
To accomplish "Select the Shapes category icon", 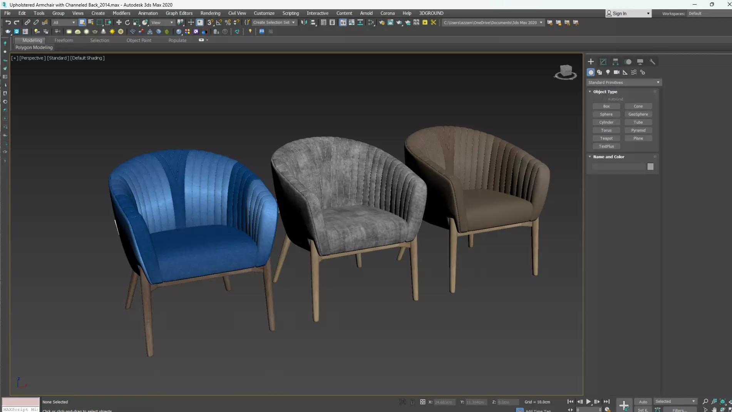I will (600, 72).
